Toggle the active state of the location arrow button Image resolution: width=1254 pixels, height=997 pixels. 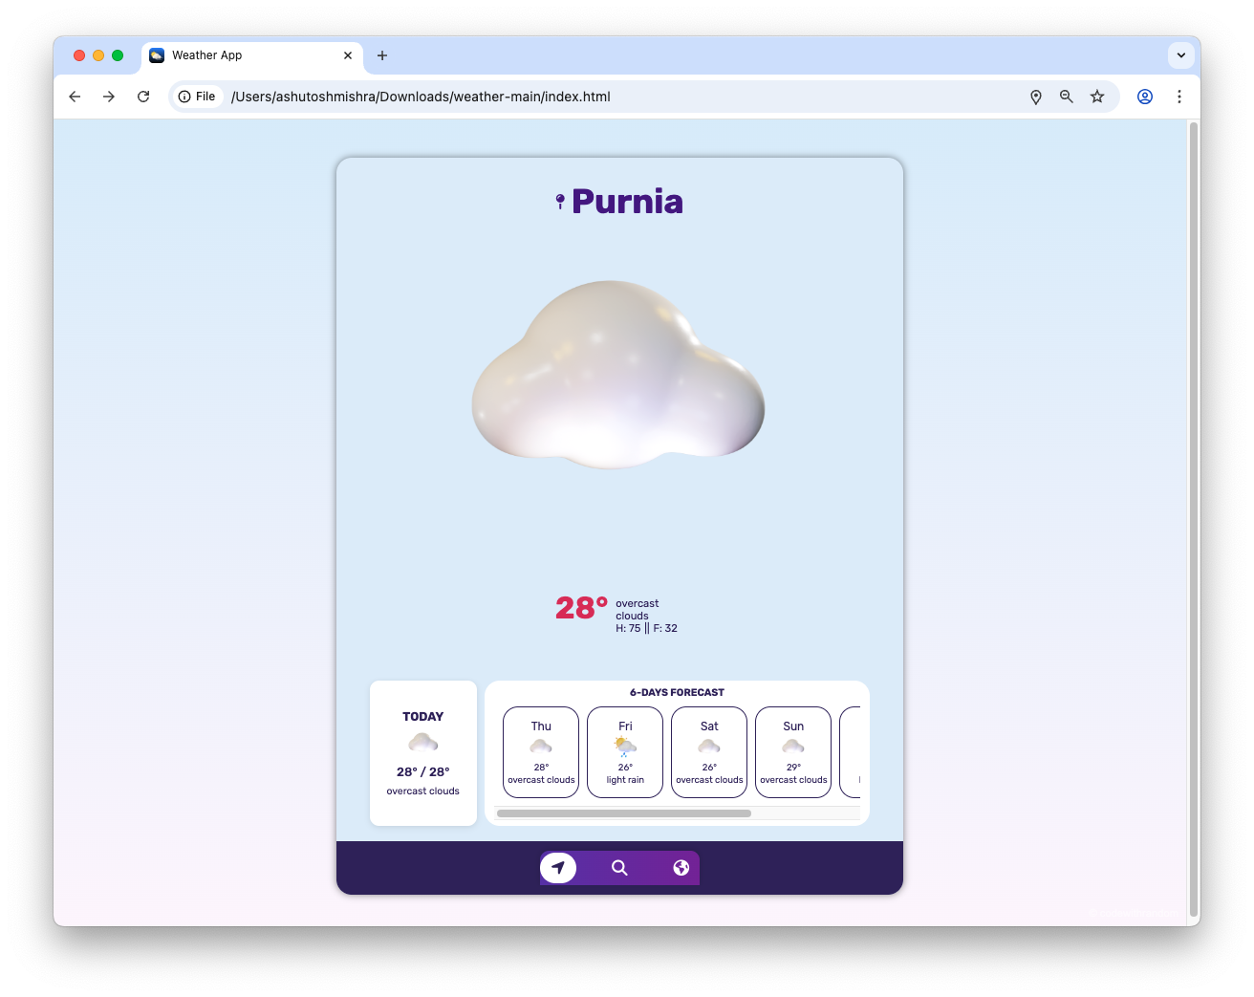point(558,868)
